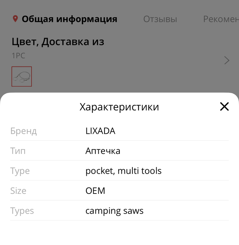
Task: Tap the Характеристики title
Action: click(x=119, y=107)
